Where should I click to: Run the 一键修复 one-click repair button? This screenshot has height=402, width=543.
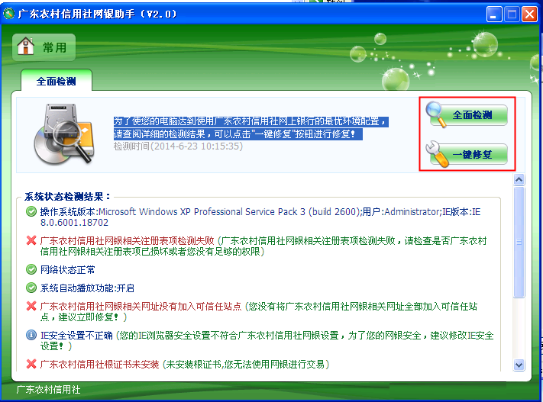point(468,154)
